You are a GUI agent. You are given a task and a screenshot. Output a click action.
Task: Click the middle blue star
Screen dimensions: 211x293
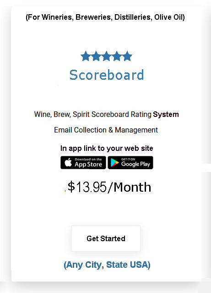pos(106,56)
